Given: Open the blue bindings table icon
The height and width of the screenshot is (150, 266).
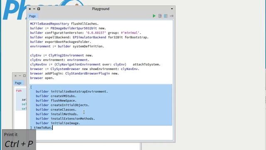Looking at the screenshot, I should [x=166, y=16].
